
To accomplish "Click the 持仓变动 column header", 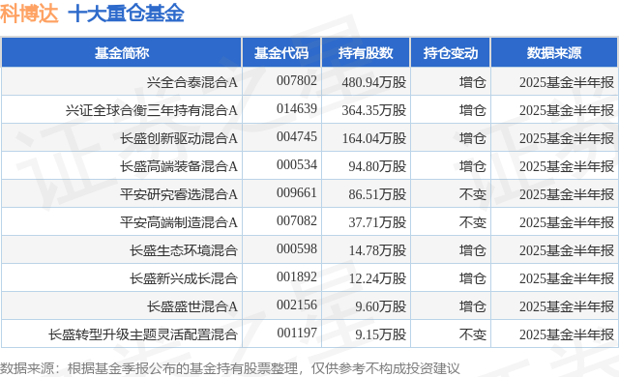I will coord(451,53).
